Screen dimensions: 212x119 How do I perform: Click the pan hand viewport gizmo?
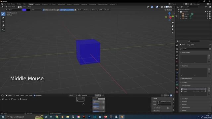[x=173, y=26]
